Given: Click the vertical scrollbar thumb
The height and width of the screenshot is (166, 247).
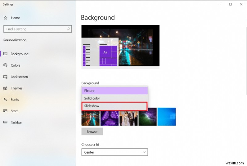Looking at the screenshot, I should (246, 61).
